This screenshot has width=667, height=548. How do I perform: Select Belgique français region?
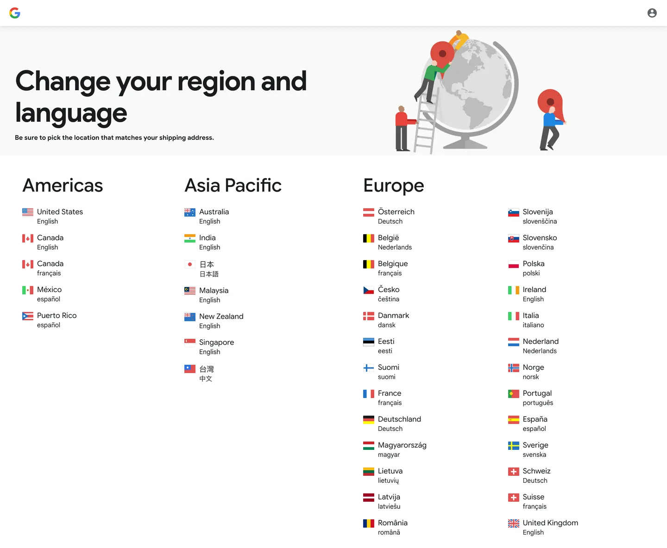click(386, 268)
